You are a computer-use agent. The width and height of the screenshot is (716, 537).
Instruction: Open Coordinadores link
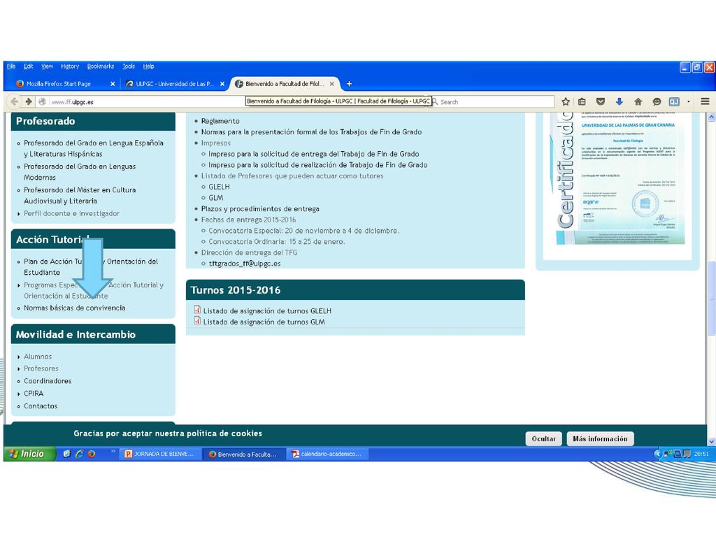pos(48,380)
